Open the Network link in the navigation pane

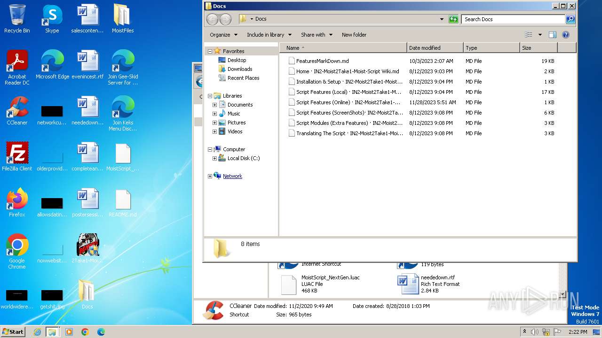coord(232,176)
